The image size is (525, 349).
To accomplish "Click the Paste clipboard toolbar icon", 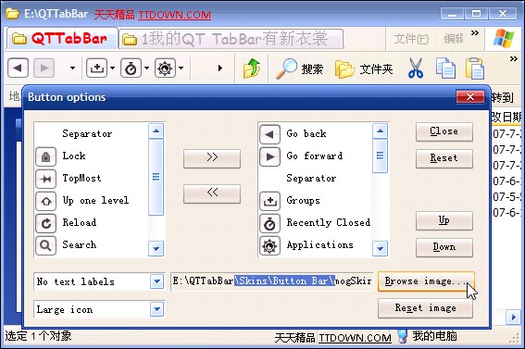I will [475, 69].
